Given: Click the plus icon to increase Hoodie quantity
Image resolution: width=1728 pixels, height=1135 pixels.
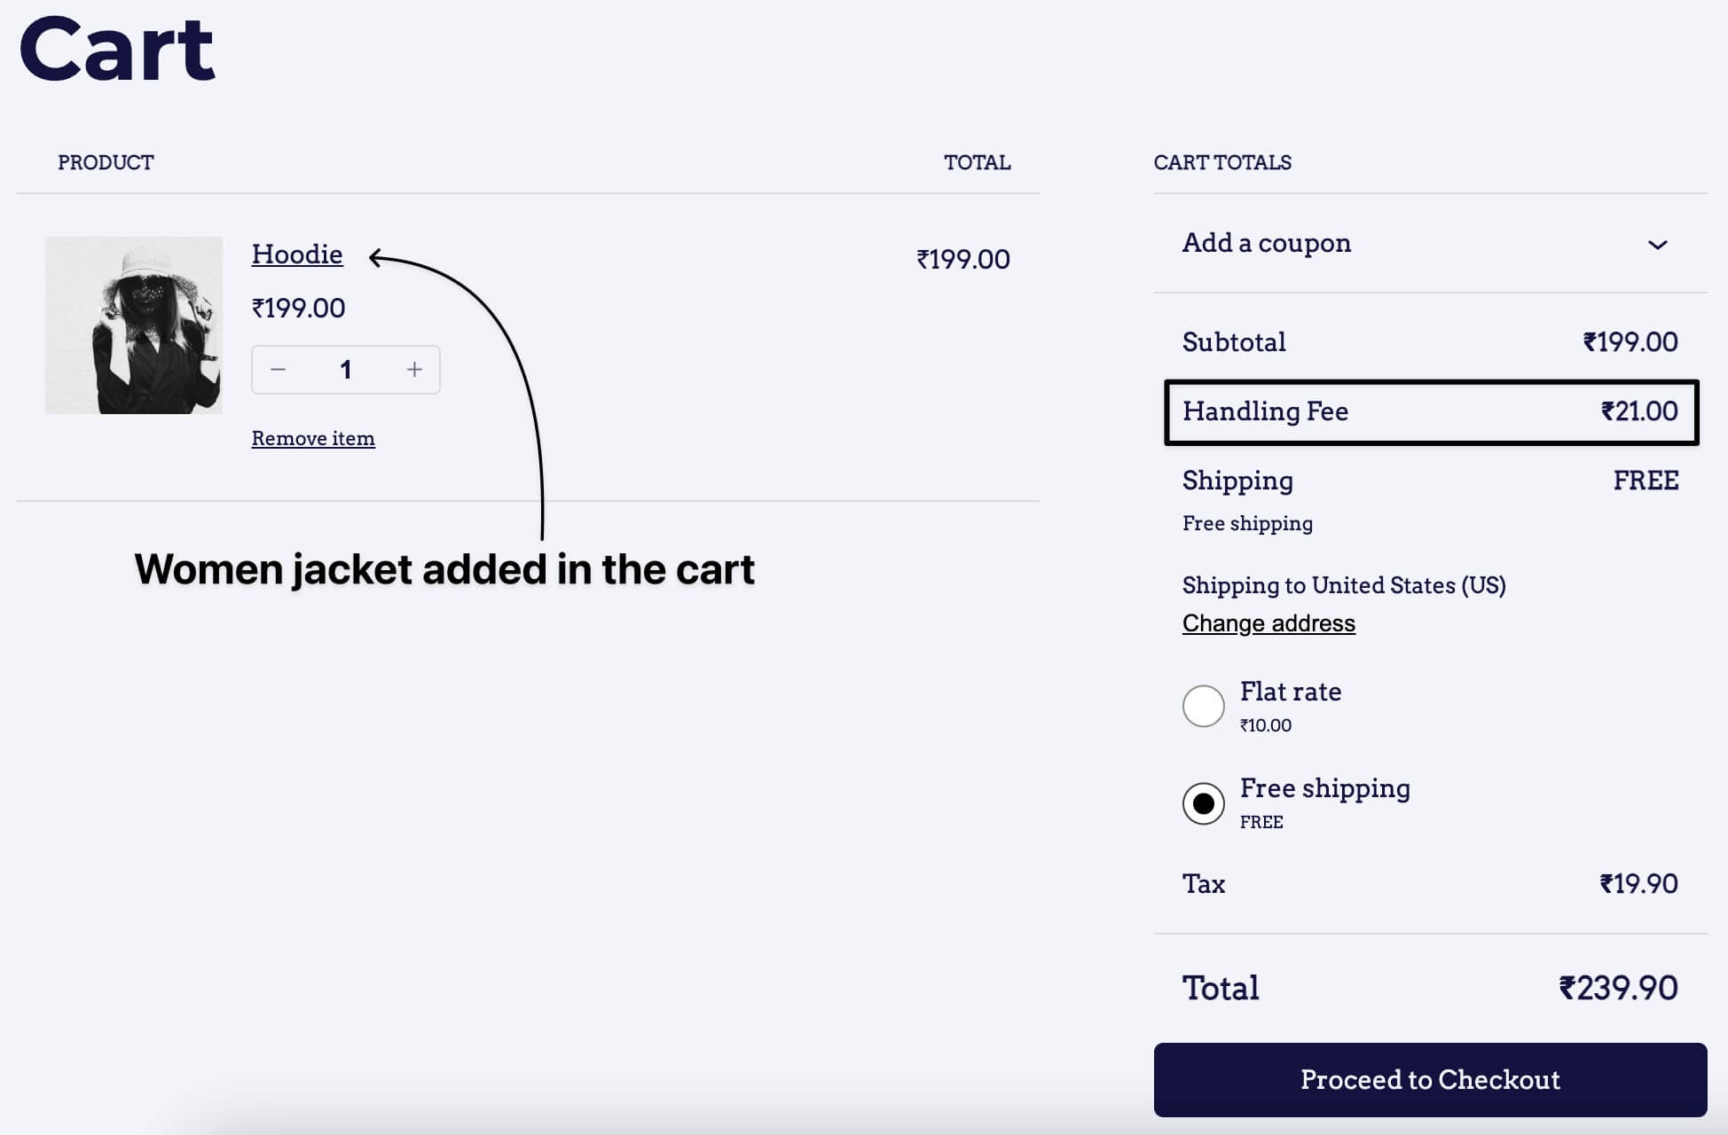Looking at the screenshot, I should coord(413,370).
